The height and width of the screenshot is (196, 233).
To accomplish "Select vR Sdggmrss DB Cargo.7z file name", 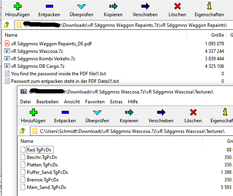I will coord(38,66).
